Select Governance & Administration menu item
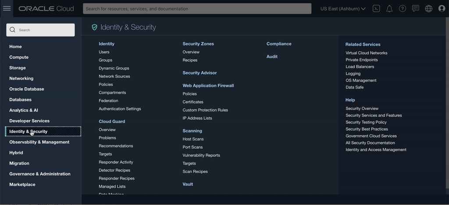Viewport: 449px width, 205px height. coord(40,174)
